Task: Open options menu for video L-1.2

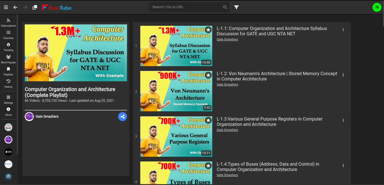Action: [x=343, y=75]
